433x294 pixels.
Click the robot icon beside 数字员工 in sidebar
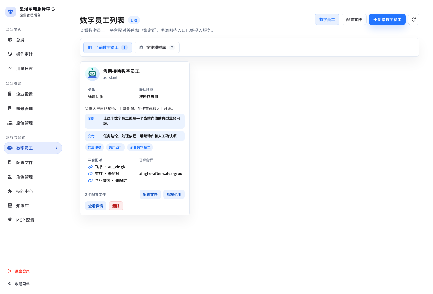10,148
